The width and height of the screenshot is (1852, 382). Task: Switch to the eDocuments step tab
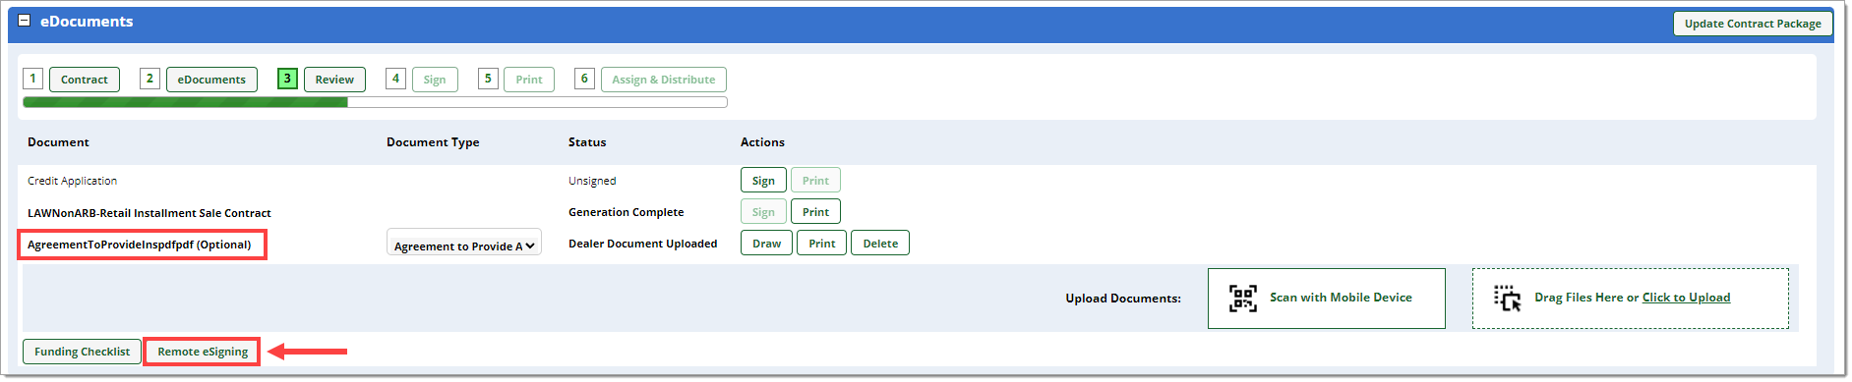211,80
